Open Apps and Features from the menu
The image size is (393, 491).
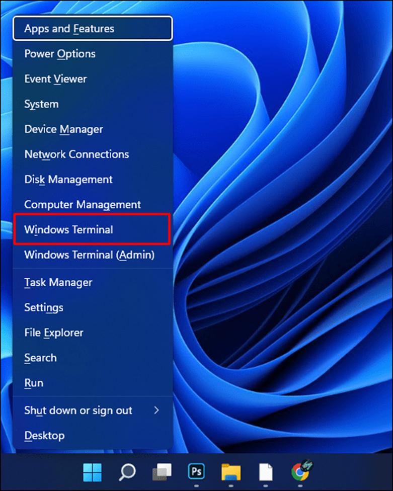click(93, 29)
